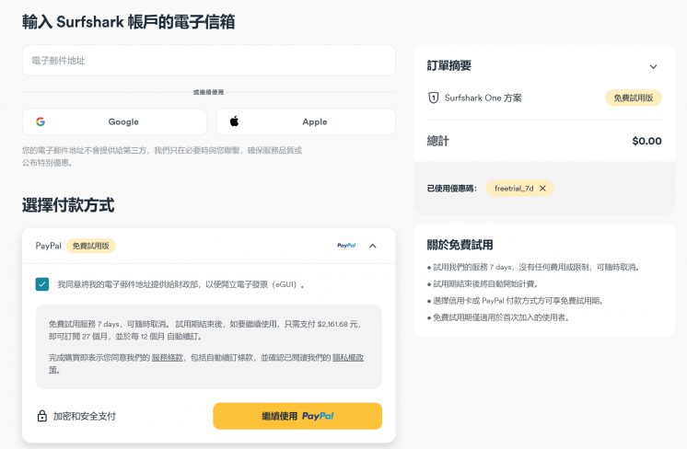Sign in with the Google logo button
The height and width of the screenshot is (449, 687).
click(x=116, y=121)
